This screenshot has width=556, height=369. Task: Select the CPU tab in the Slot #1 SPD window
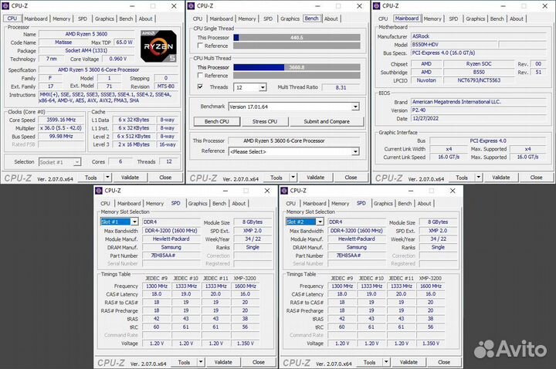105,204
